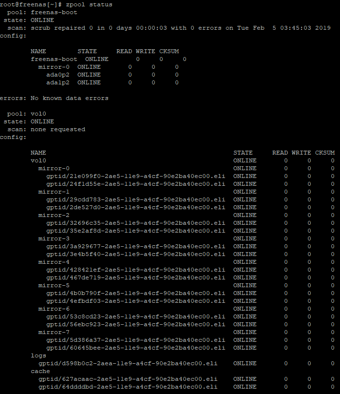
Task: Click the 'cache' section label
Action: (x=40, y=372)
